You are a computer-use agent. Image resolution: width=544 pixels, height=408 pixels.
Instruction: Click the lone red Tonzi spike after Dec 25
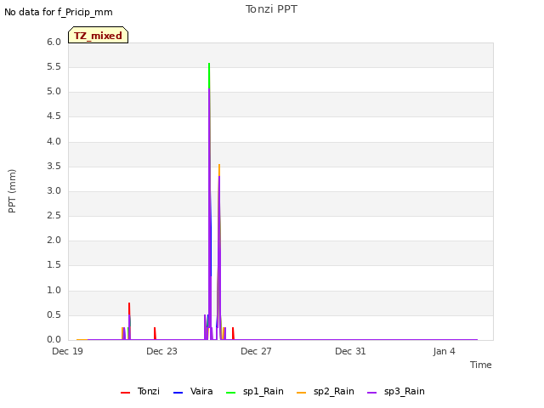click(x=233, y=333)
